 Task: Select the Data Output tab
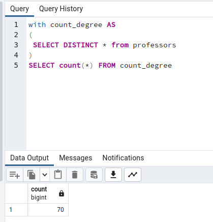pyautogui.click(x=29, y=158)
